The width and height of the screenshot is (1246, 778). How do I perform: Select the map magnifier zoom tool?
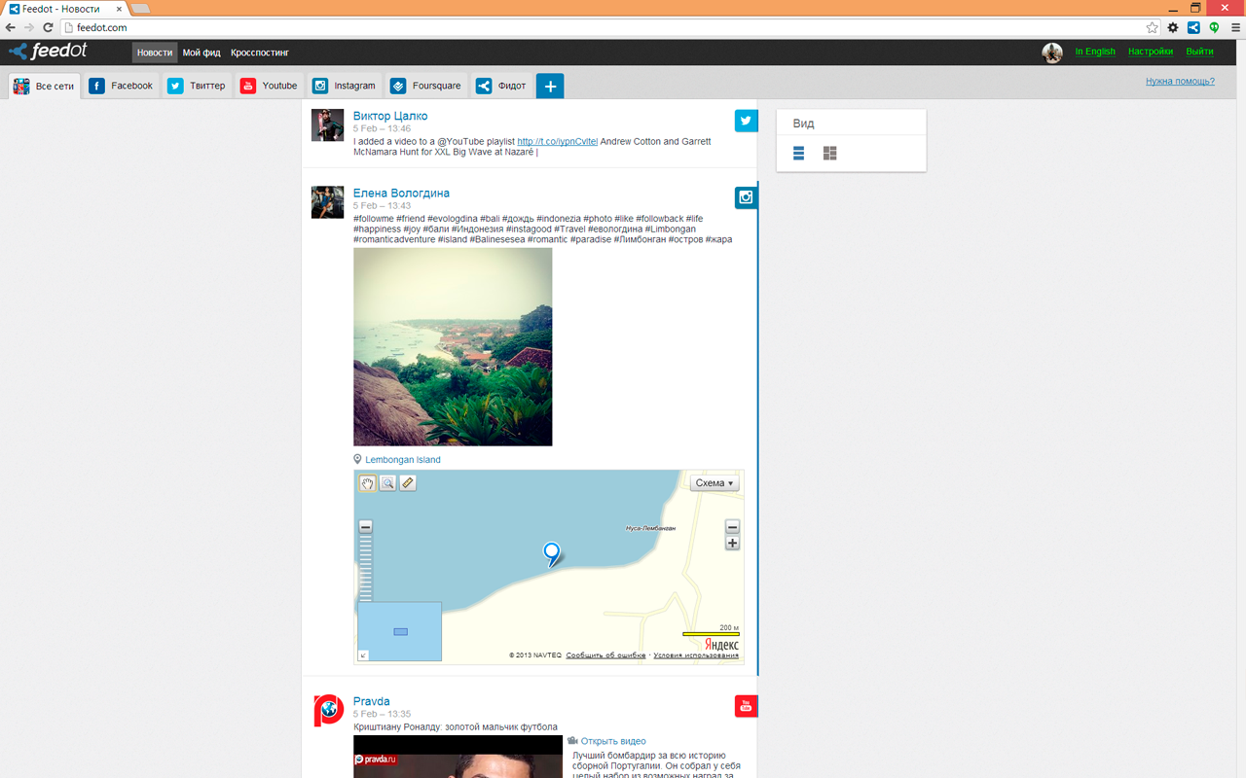pos(387,483)
